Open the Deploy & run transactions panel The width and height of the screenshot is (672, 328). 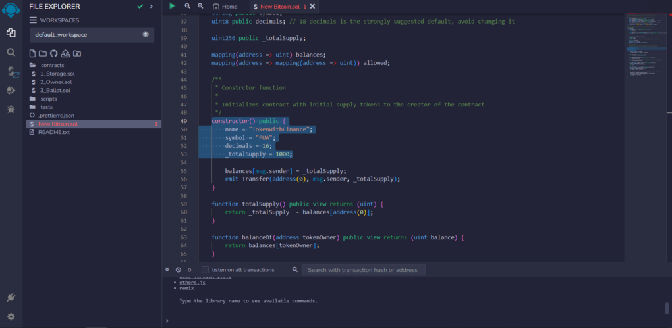click(11, 90)
